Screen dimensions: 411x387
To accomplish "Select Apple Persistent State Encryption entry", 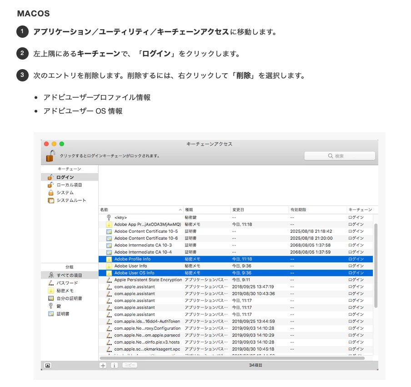I will (236, 280).
